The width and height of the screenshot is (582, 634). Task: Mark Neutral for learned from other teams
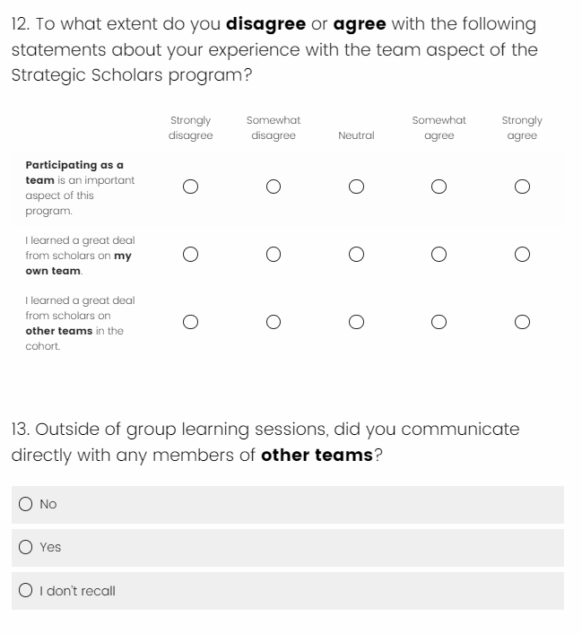click(356, 322)
